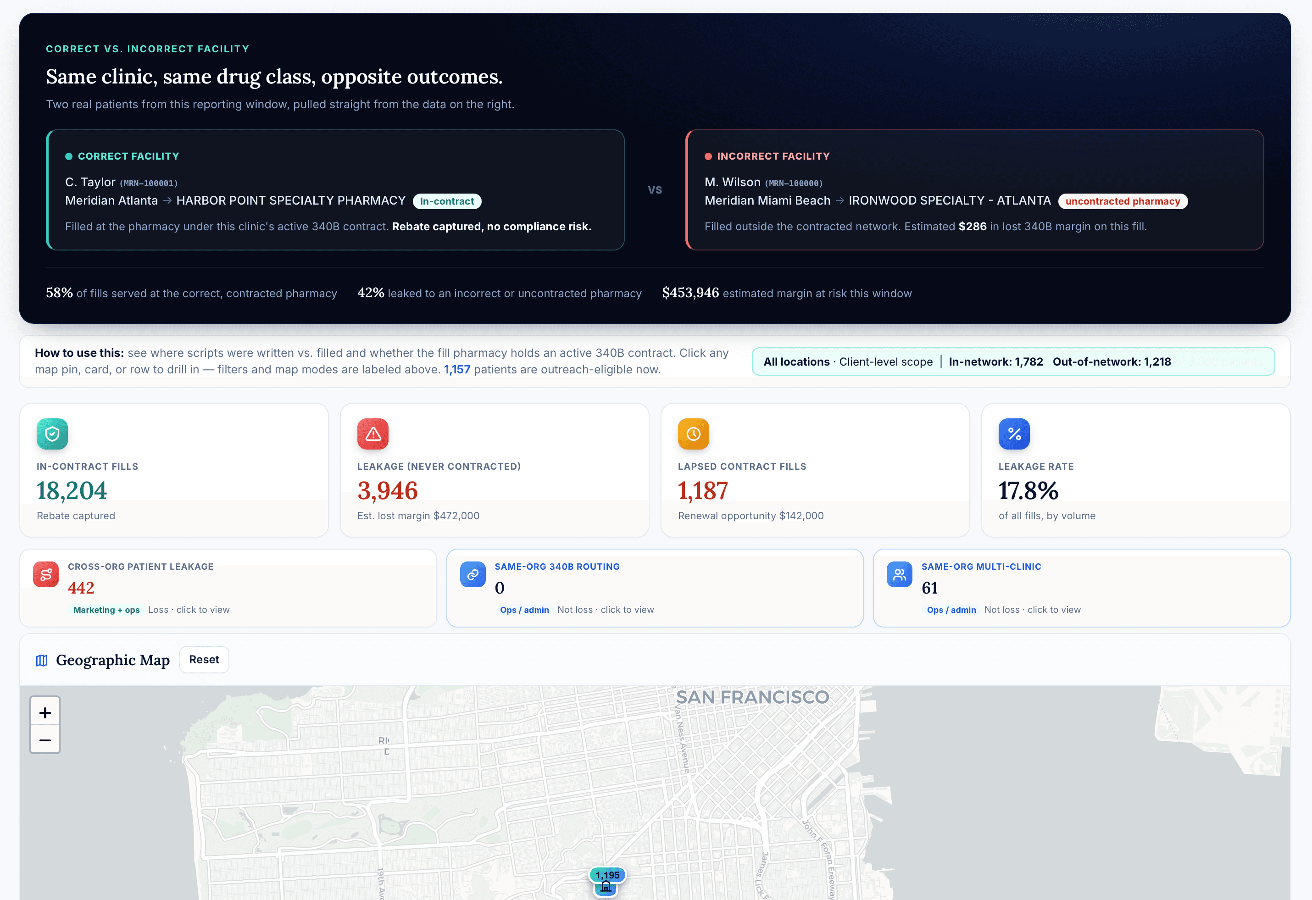Click the Geographic Map icon
This screenshot has width=1312, height=900.
click(x=42, y=660)
